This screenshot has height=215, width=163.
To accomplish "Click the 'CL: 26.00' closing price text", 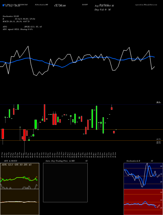I will [60, 6].
